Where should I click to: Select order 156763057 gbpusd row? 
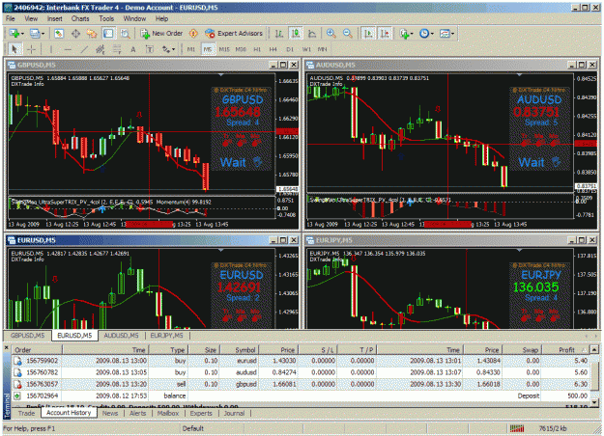click(x=301, y=384)
